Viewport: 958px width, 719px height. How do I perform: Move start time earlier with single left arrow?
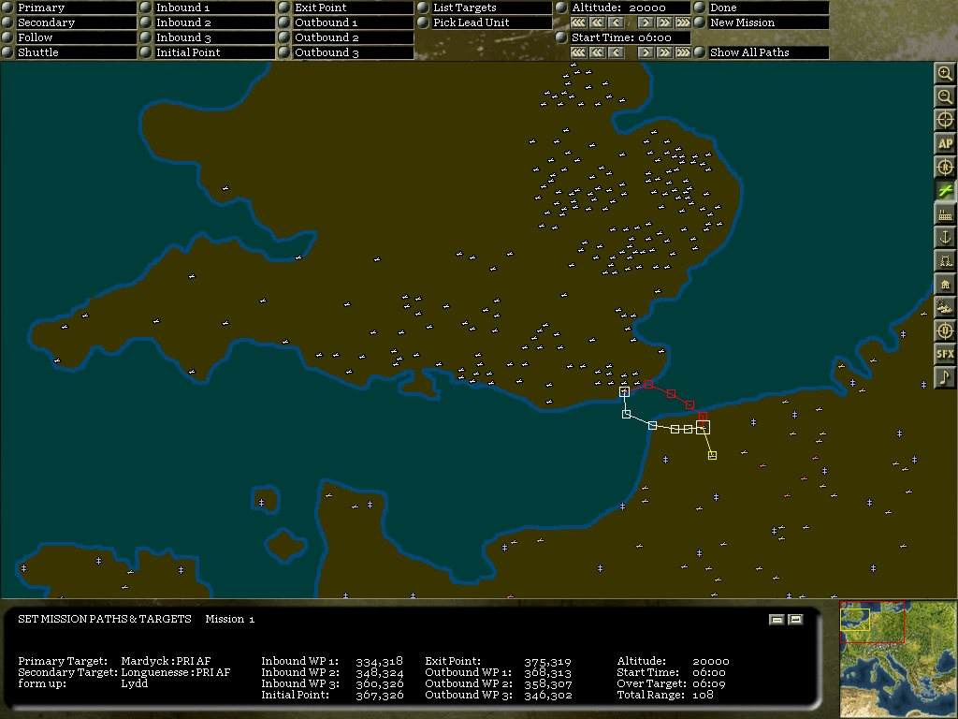click(x=616, y=52)
